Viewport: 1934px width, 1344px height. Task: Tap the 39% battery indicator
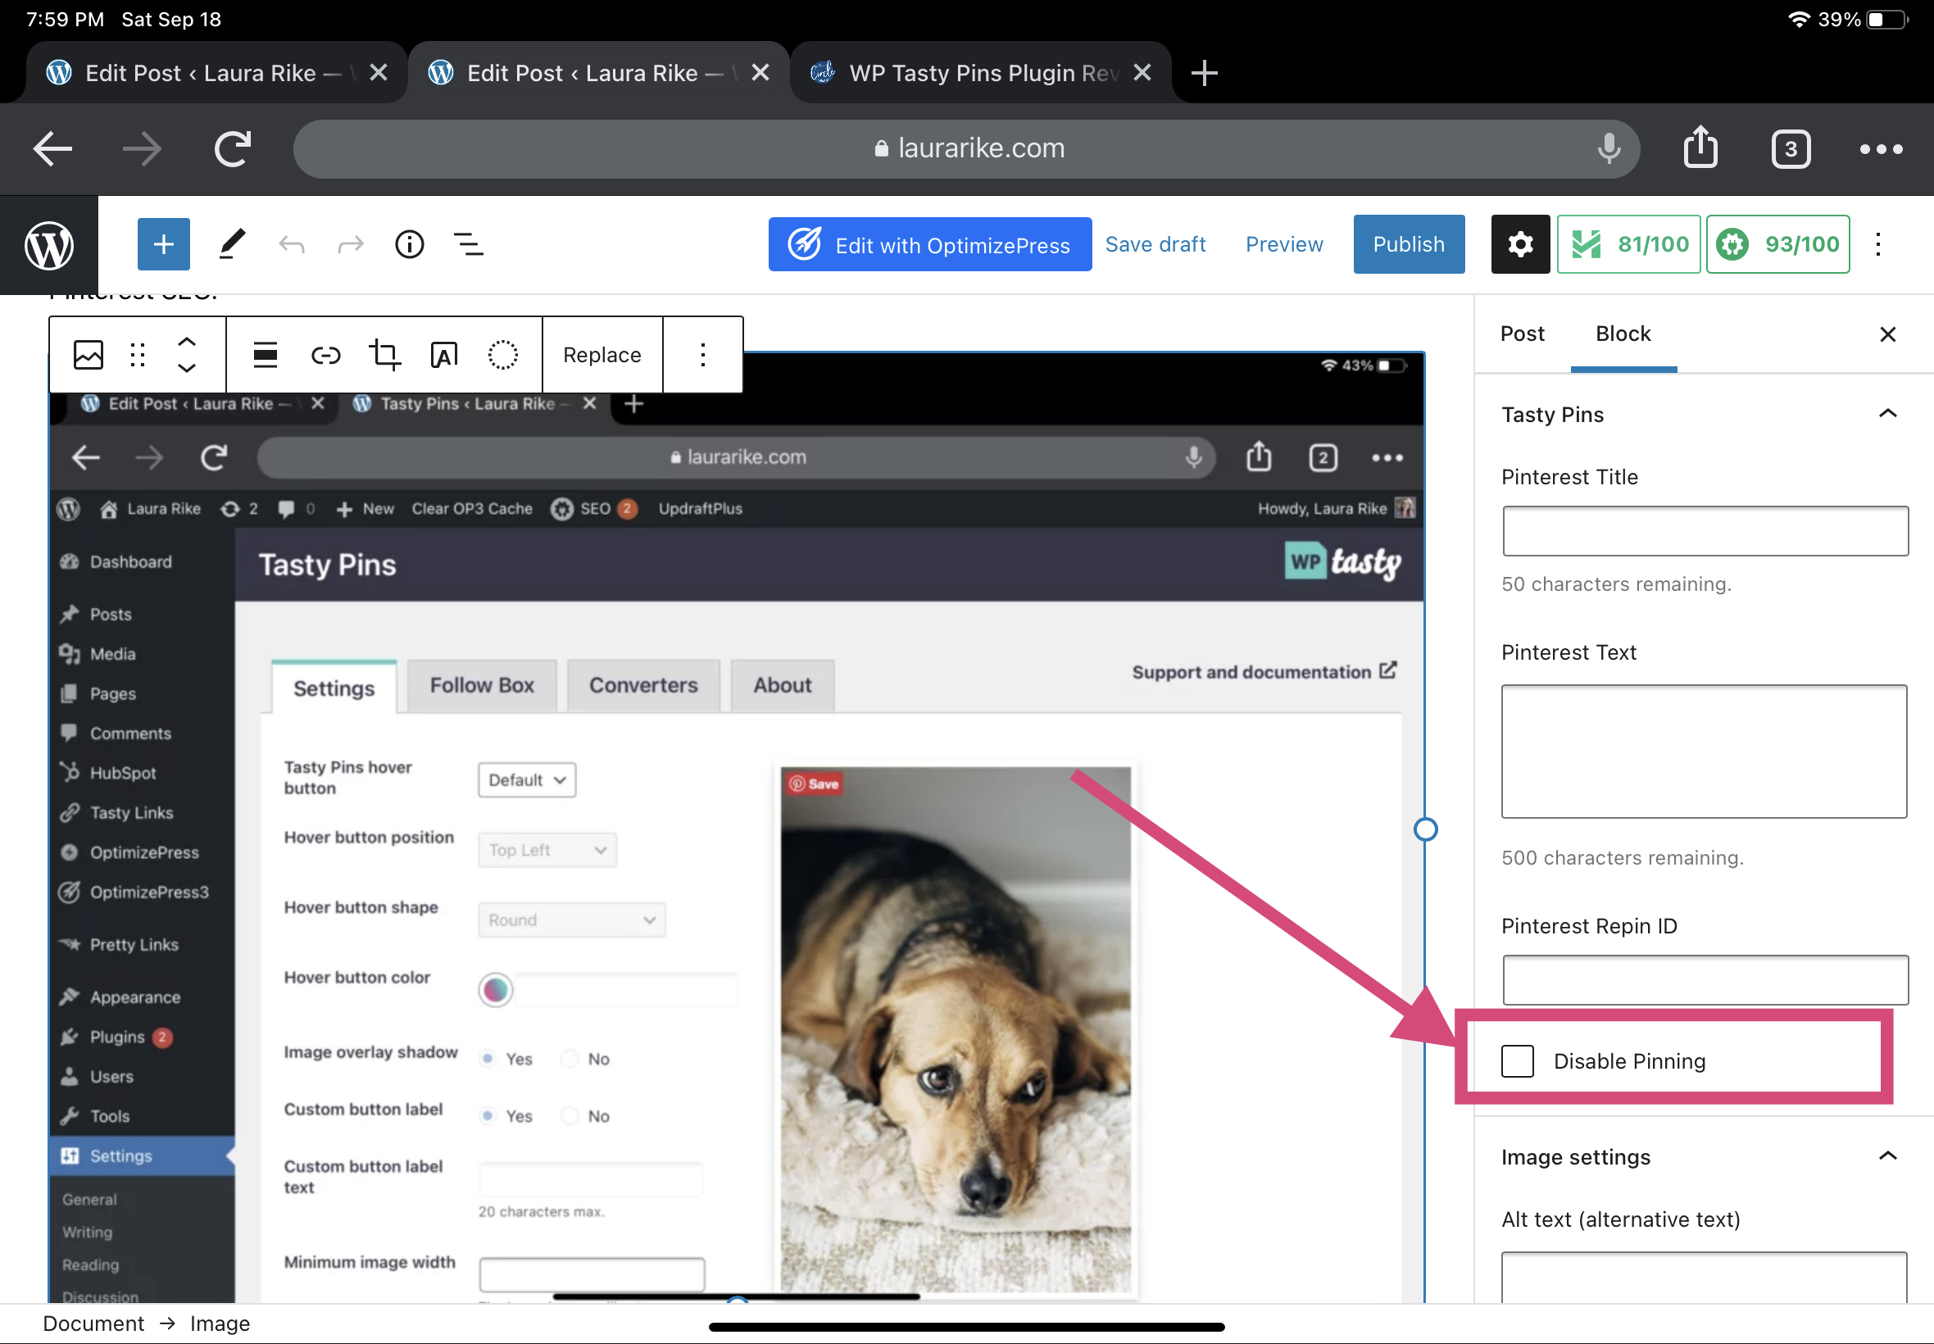1865,19
